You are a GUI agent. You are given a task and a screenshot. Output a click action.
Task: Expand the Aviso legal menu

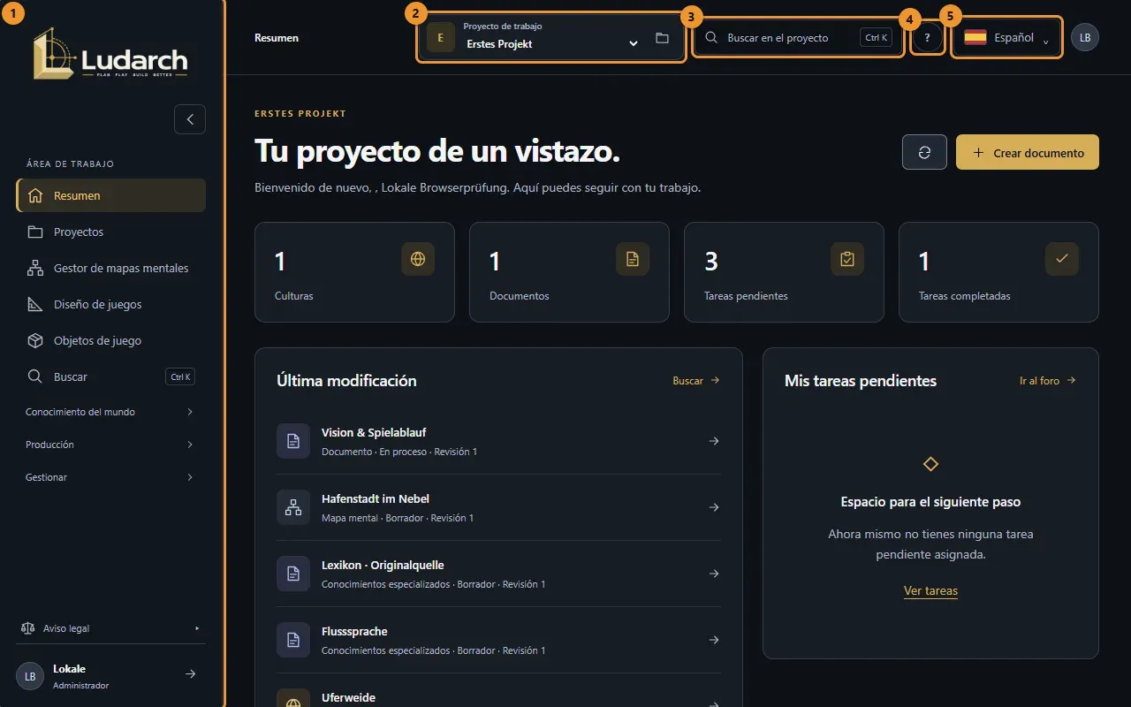110,628
